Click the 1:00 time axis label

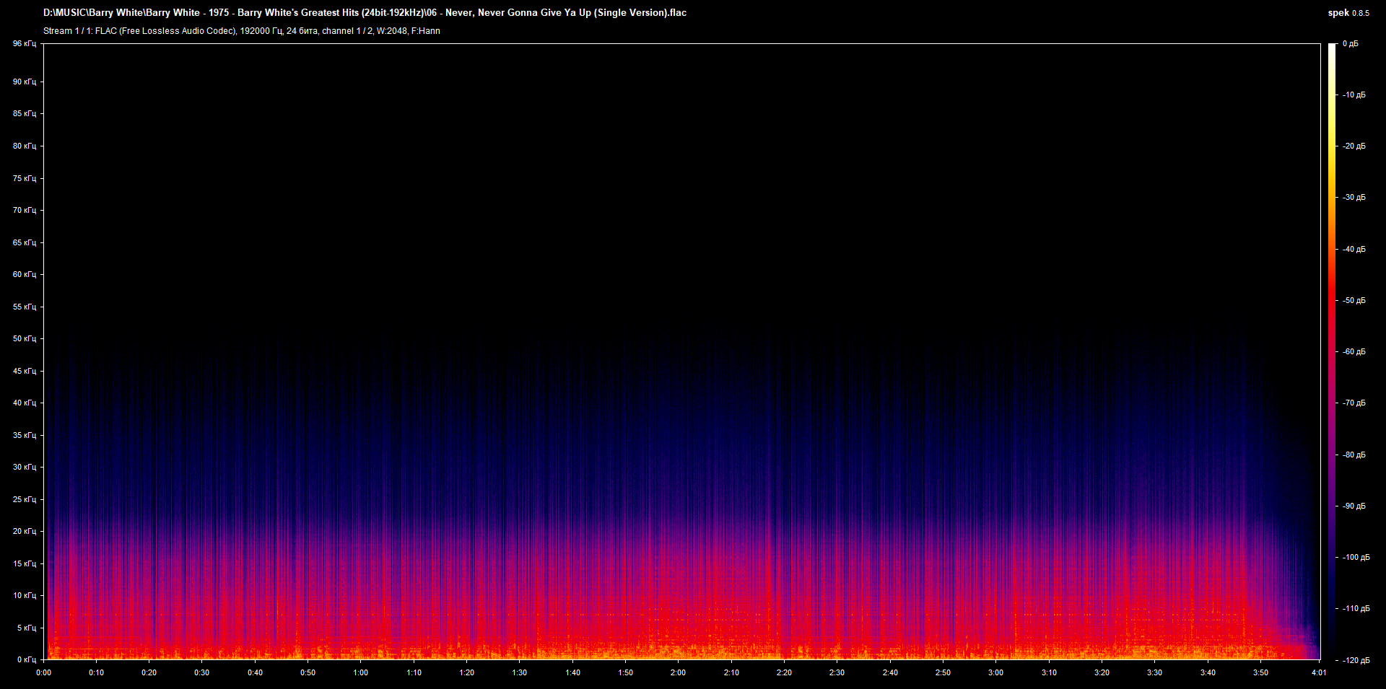[361, 672]
